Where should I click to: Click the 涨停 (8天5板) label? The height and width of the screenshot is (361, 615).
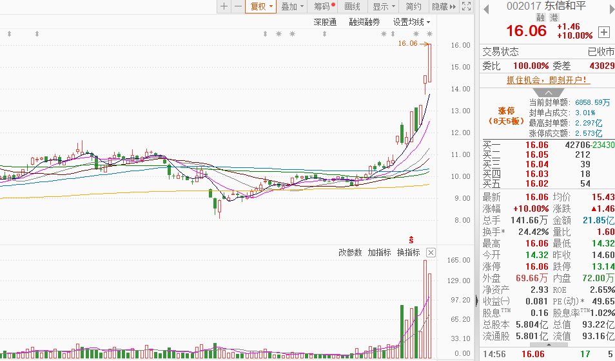506,116
